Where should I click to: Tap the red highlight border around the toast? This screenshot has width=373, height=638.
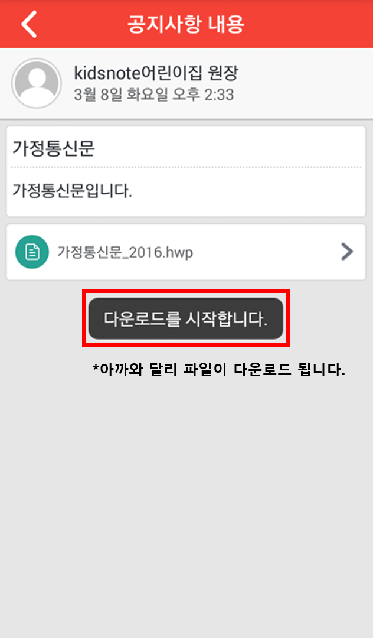(186, 291)
